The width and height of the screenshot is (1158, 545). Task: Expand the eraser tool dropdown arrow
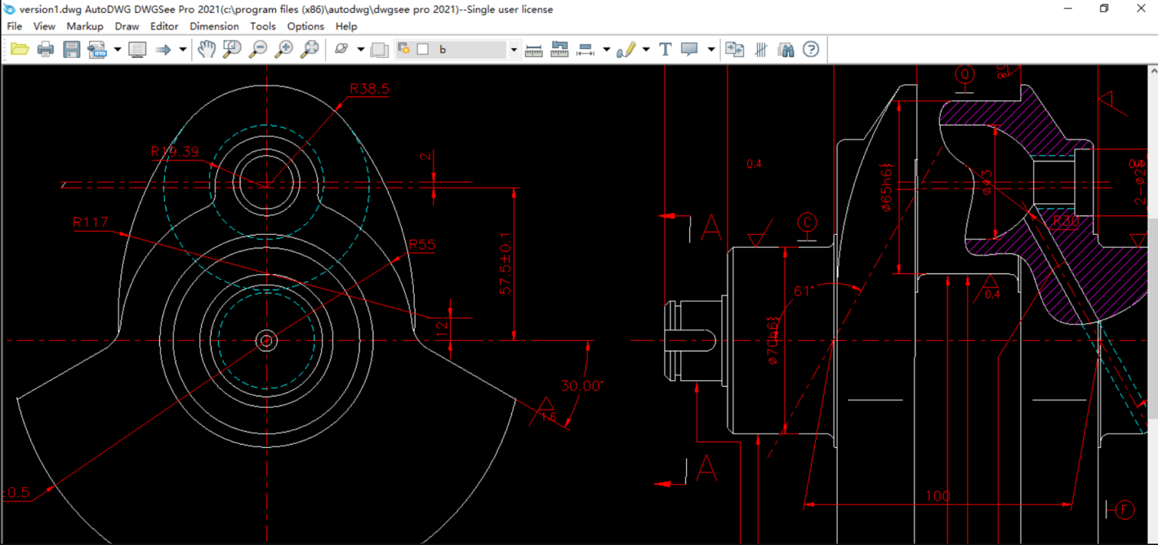[360, 49]
